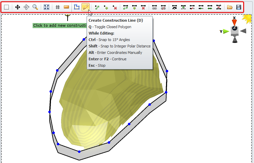Click the pencil Create Construction Line tool
This screenshot has width=254, height=163.
coord(86,7)
